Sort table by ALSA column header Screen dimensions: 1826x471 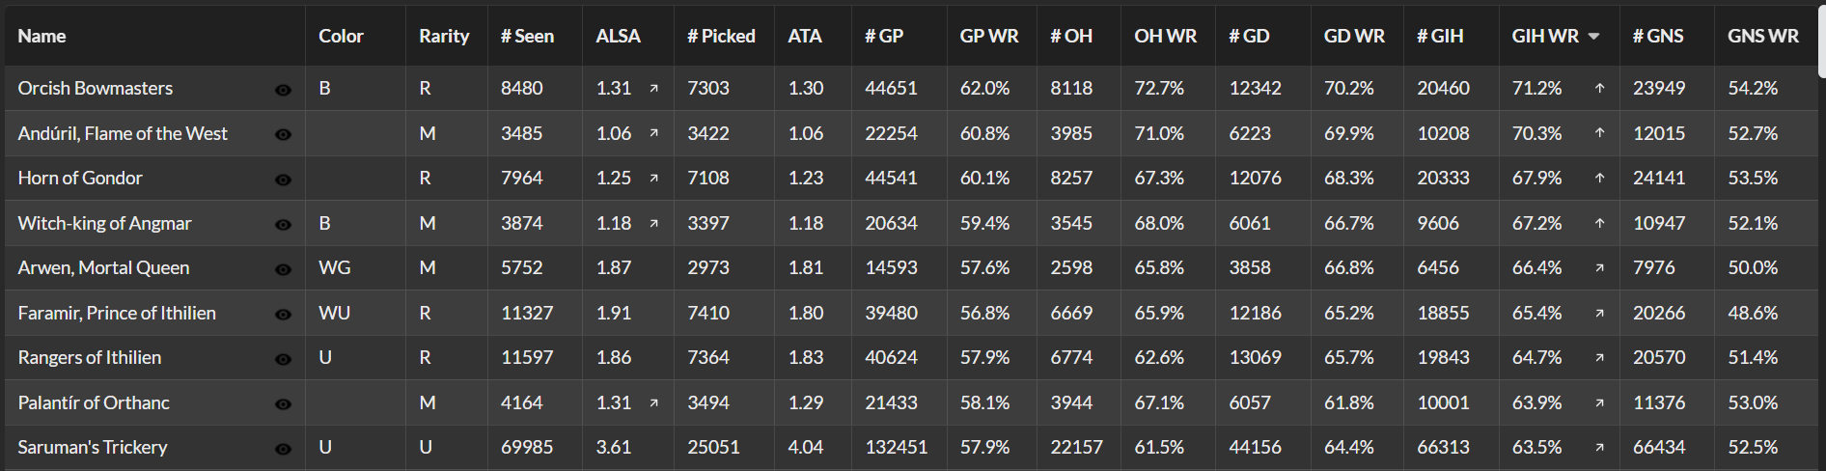[x=618, y=37]
